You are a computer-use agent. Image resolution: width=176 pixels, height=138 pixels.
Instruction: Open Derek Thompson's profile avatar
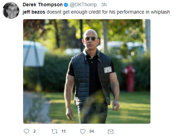click(x=11, y=10)
